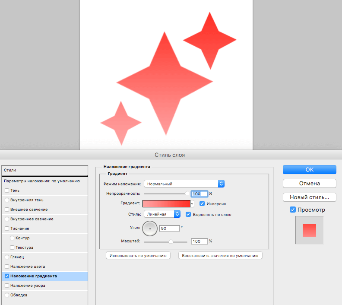Open the Режим наложения dropdown
The width and height of the screenshot is (342, 305).
(x=184, y=184)
